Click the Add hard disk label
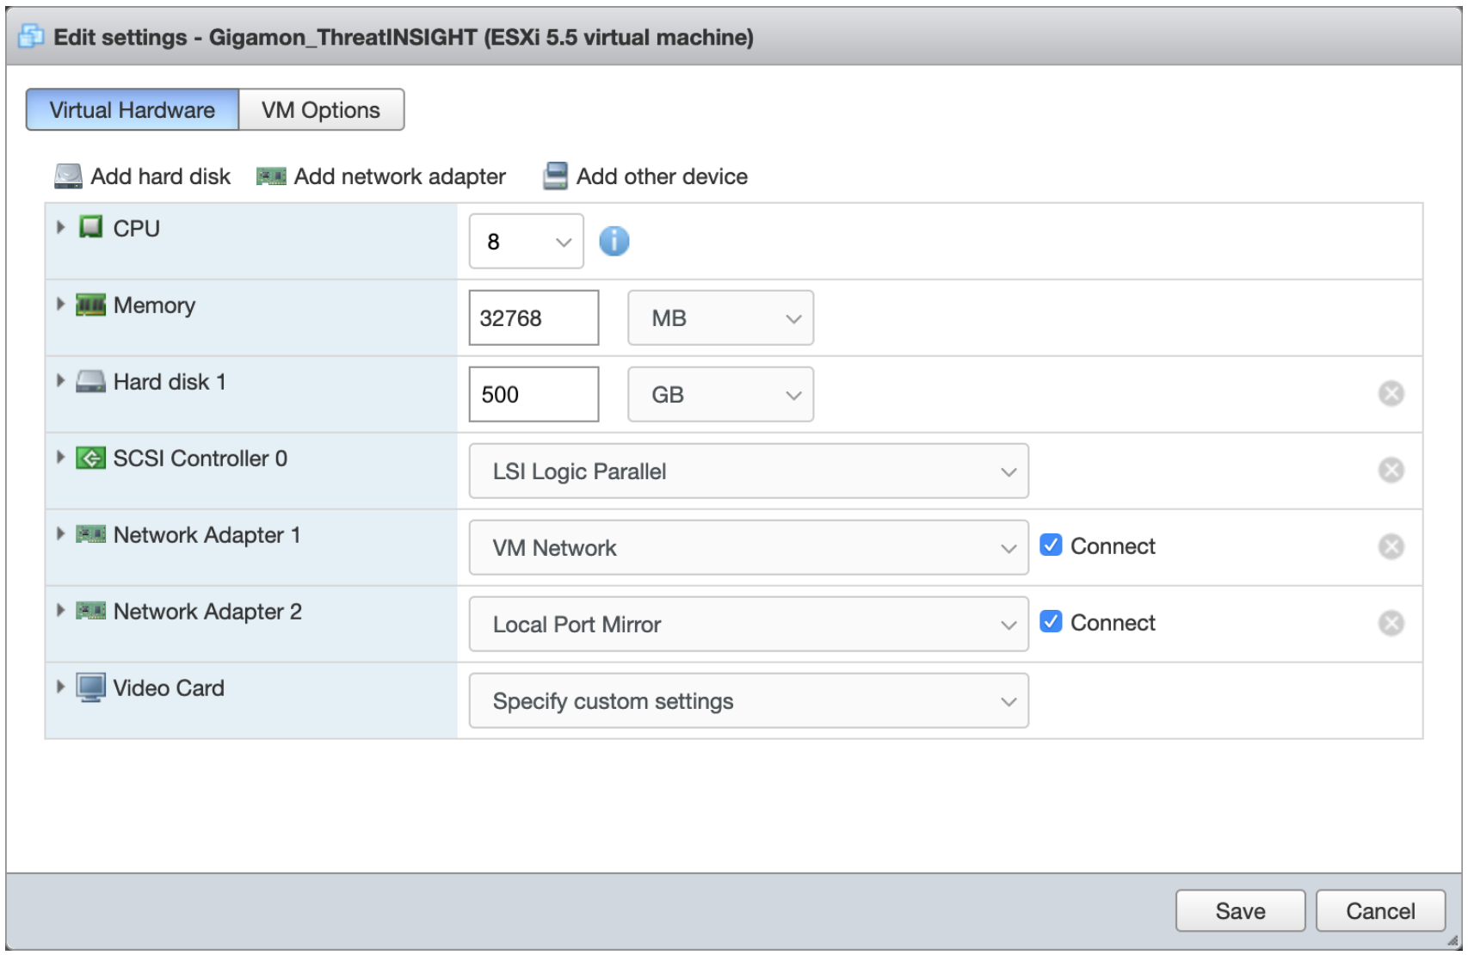Screen dimensions: 1468x955 coord(161,176)
